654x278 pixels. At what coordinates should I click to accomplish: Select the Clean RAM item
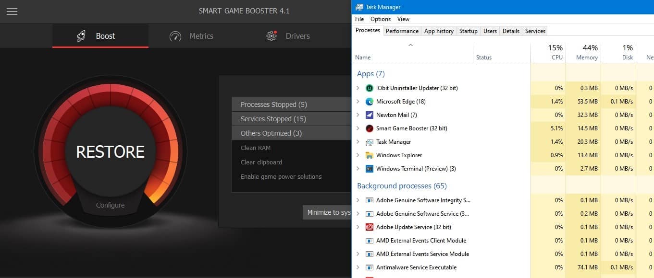tap(256, 148)
